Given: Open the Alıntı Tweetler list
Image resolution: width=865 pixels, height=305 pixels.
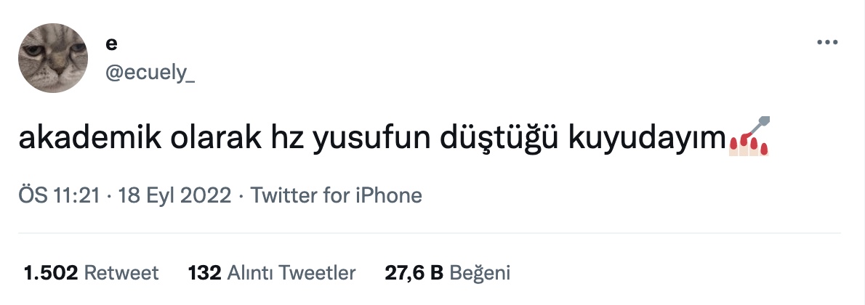Looking at the screenshot, I should coord(291,273).
